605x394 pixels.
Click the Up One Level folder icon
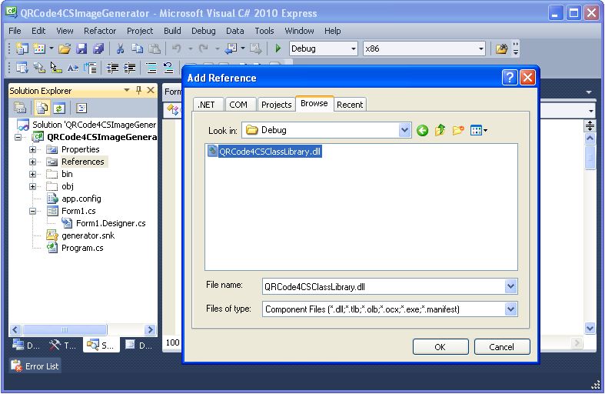pos(440,131)
